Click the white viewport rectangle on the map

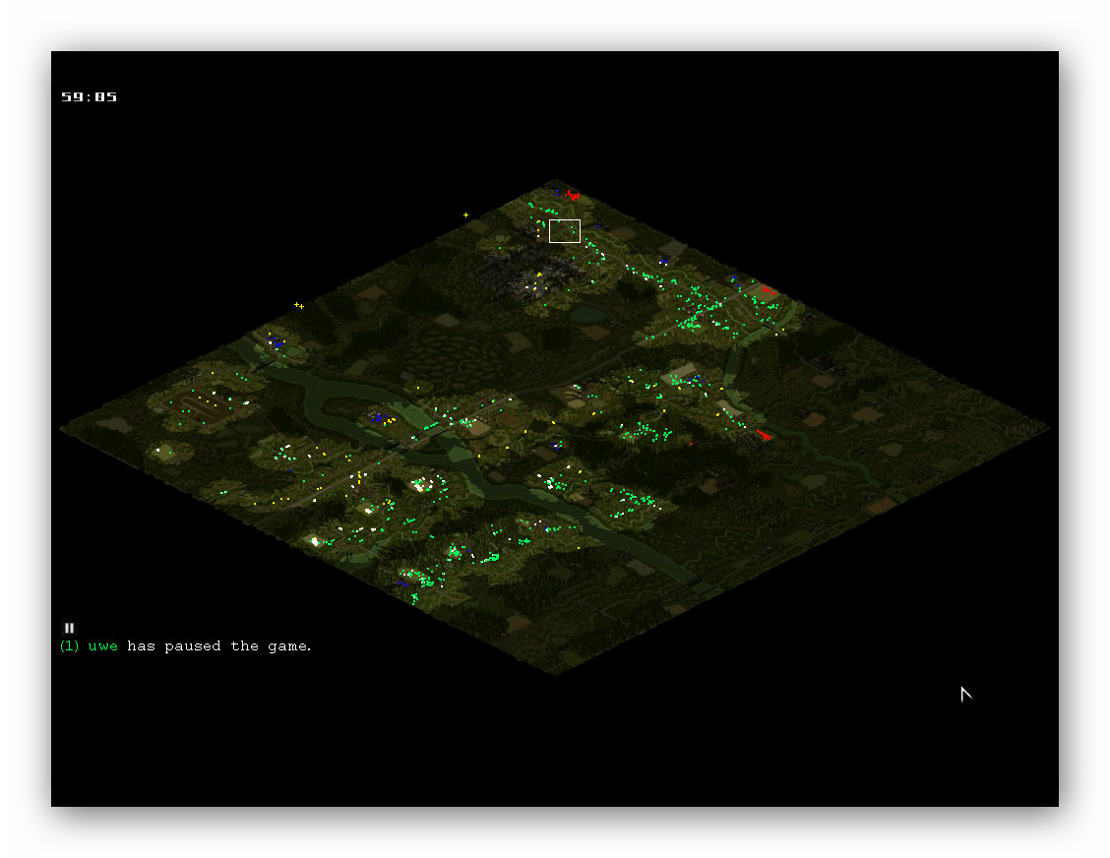point(564,231)
